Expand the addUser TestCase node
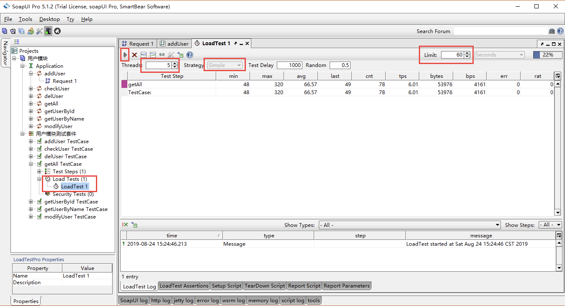 (31, 141)
